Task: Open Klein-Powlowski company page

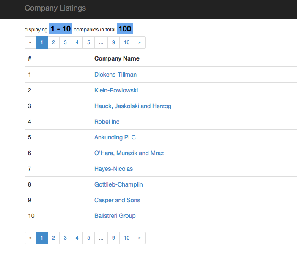Action: coord(116,90)
